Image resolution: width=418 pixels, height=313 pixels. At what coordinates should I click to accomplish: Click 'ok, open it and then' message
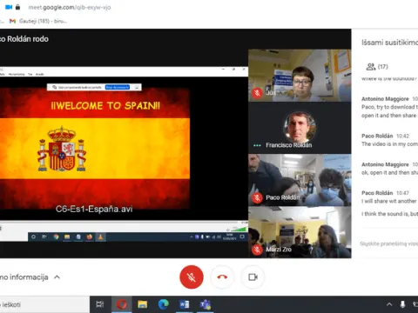click(389, 172)
